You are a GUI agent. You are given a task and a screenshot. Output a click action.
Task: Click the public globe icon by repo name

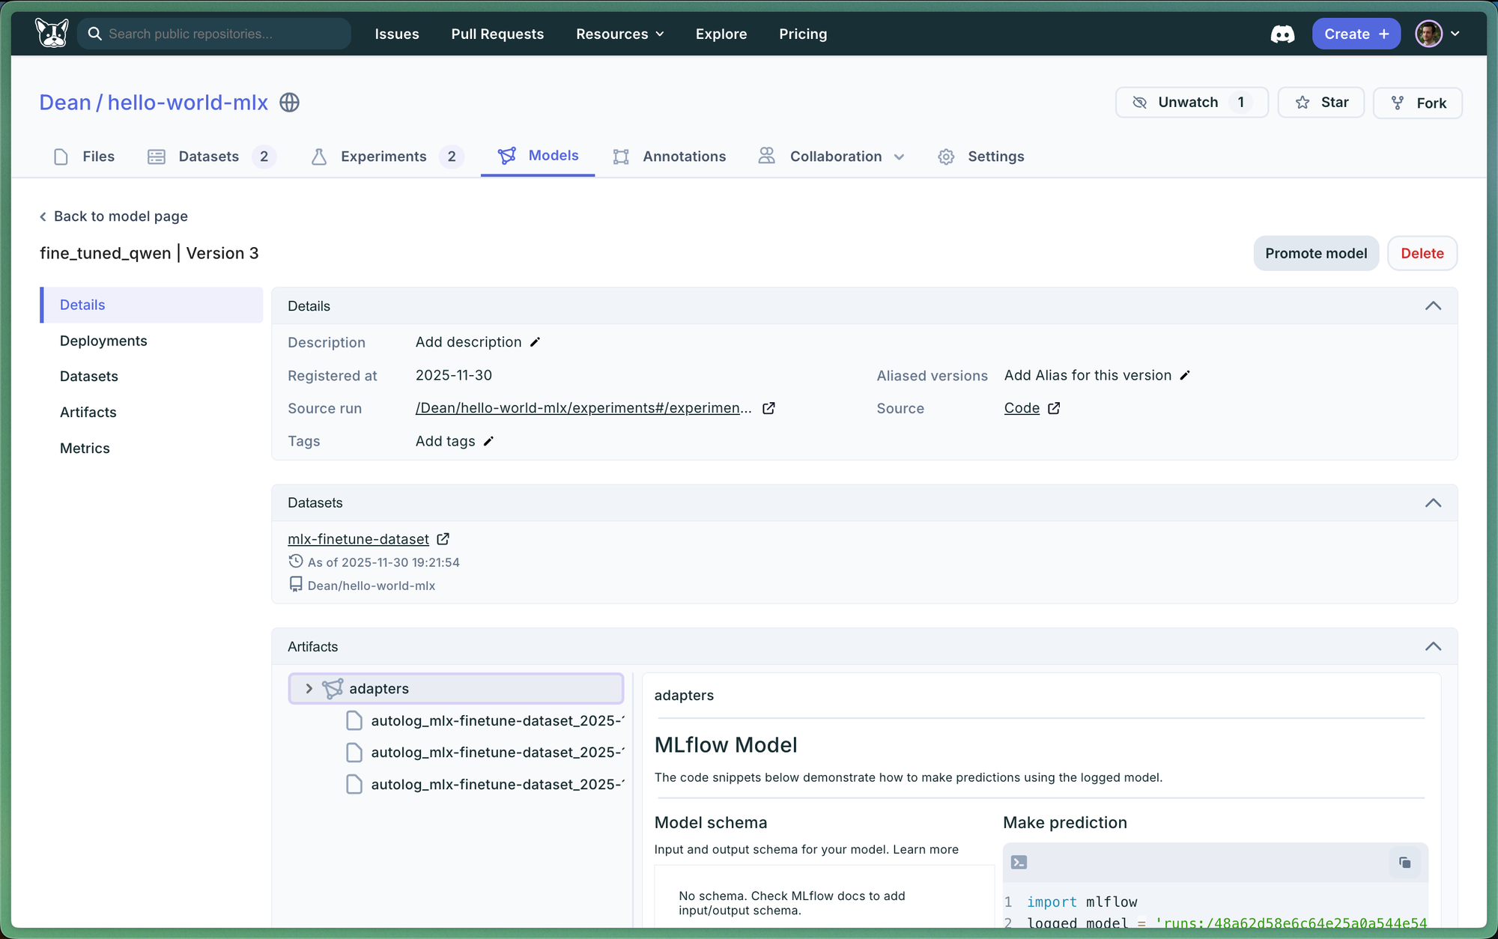(290, 103)
